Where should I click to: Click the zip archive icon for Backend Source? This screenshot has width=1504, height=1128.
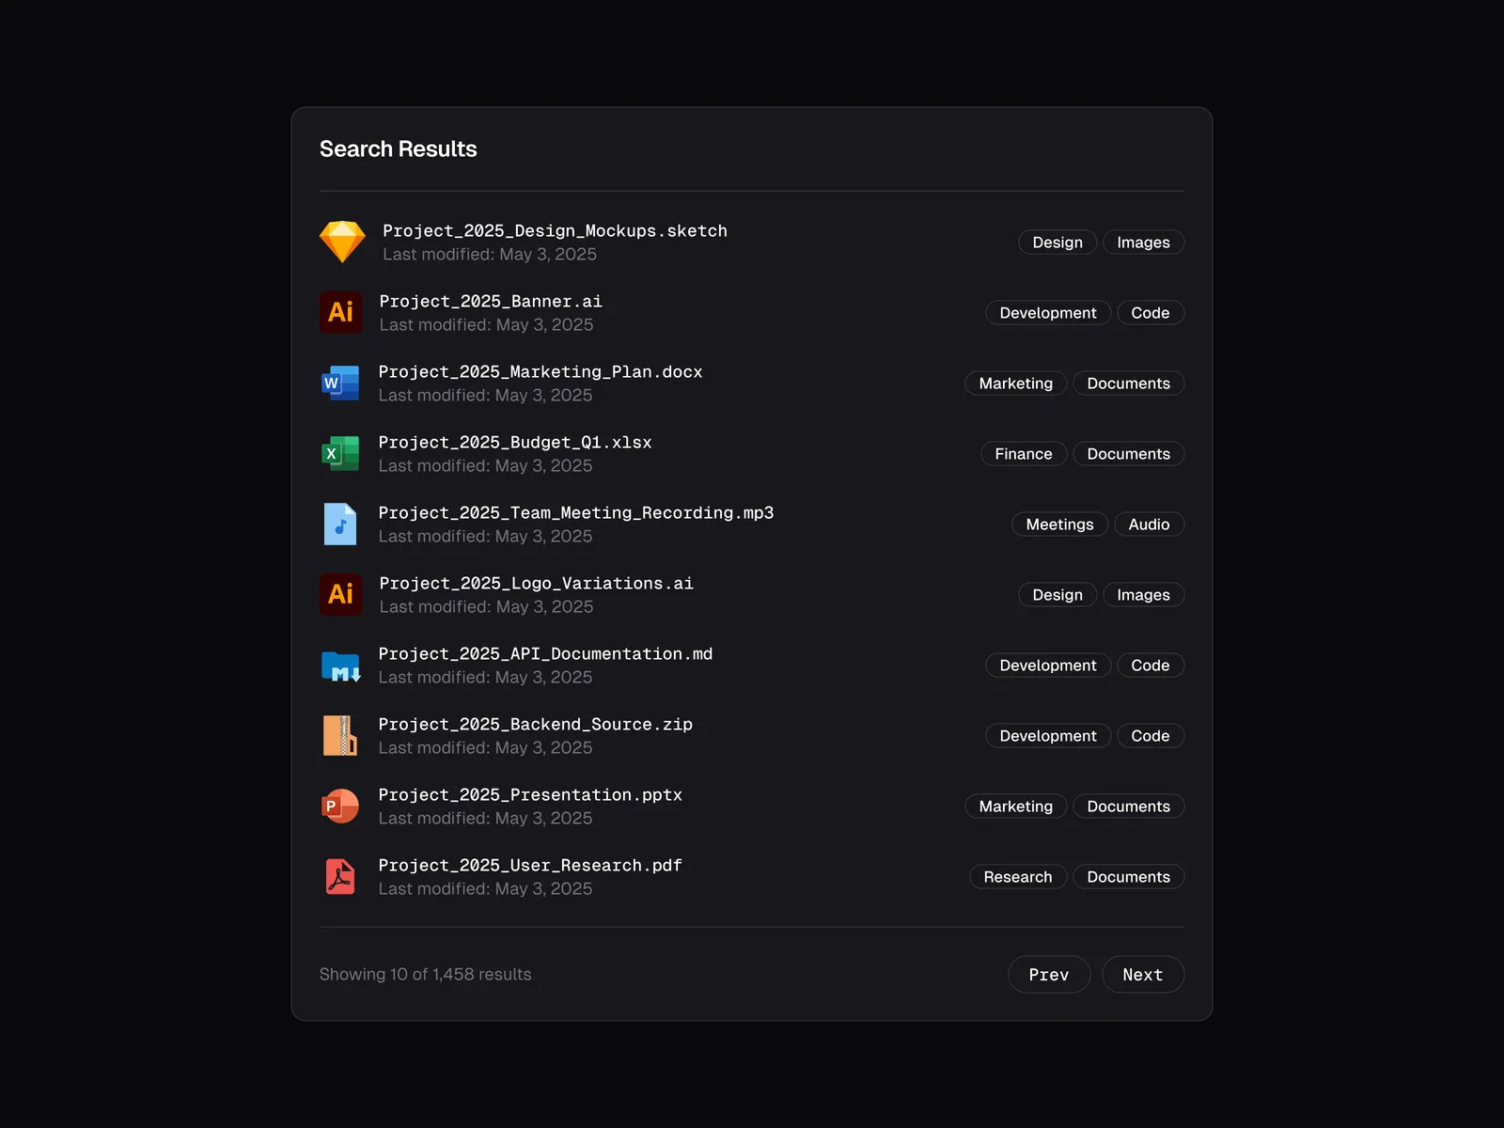340,736
